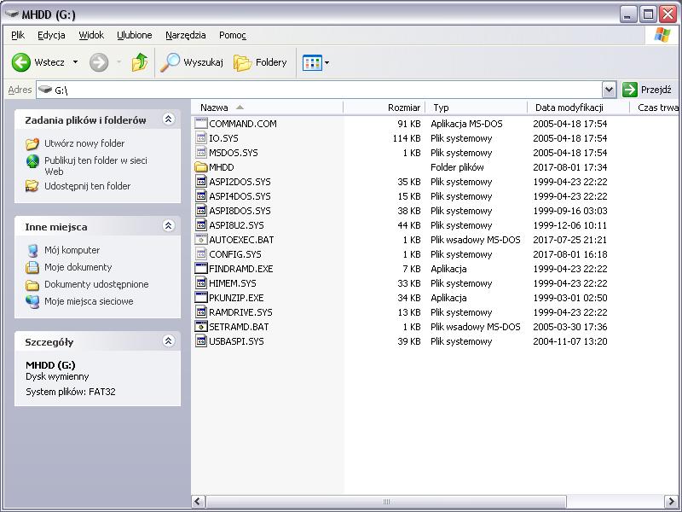
Task: Collapse the Szczegóły panel
Action: [168, 340]
